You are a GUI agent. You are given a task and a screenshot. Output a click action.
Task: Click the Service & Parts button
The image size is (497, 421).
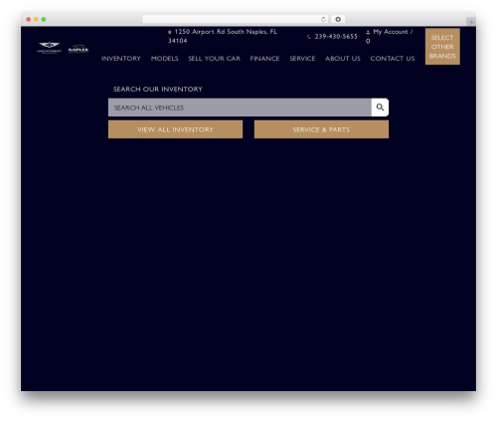[321, 129]
